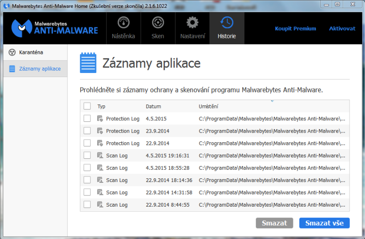365x239 pixels.
Task: Toggle the select-all checkbox in table header
Action: click(x=87, y=106)
